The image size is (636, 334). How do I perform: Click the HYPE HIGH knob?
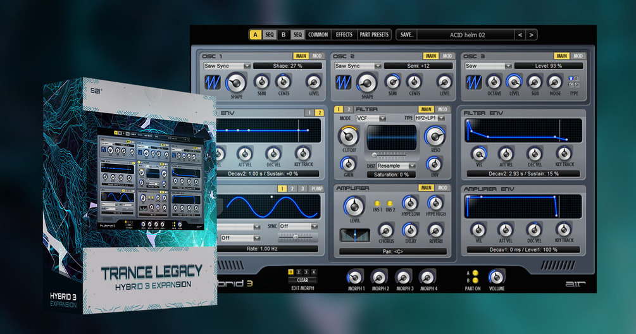click(x=435, y=203)
